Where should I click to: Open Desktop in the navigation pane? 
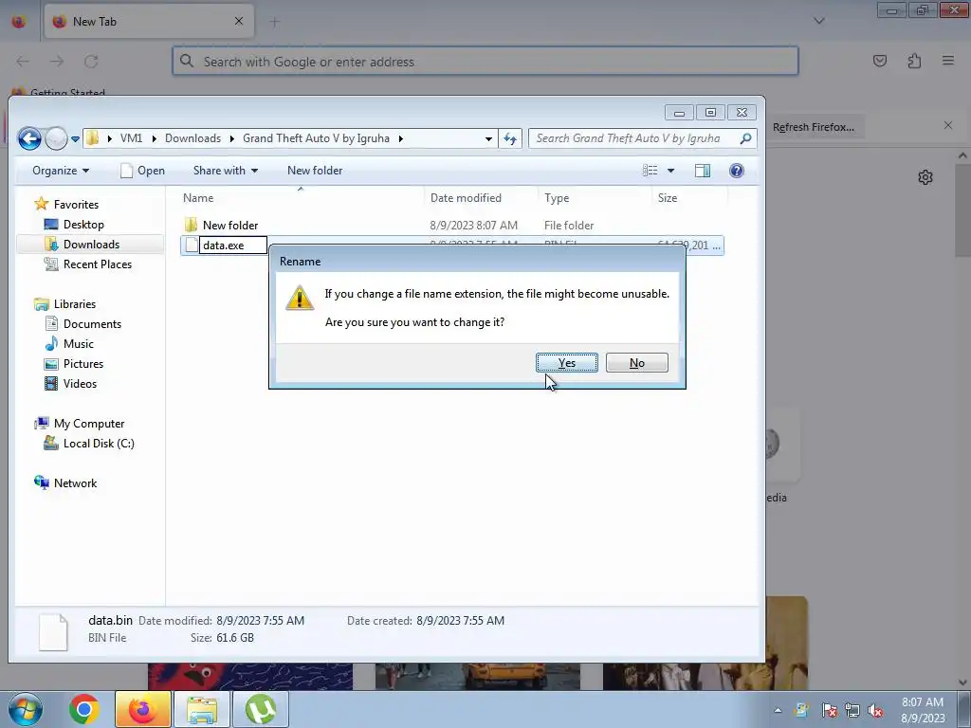(x=83, y=224)
